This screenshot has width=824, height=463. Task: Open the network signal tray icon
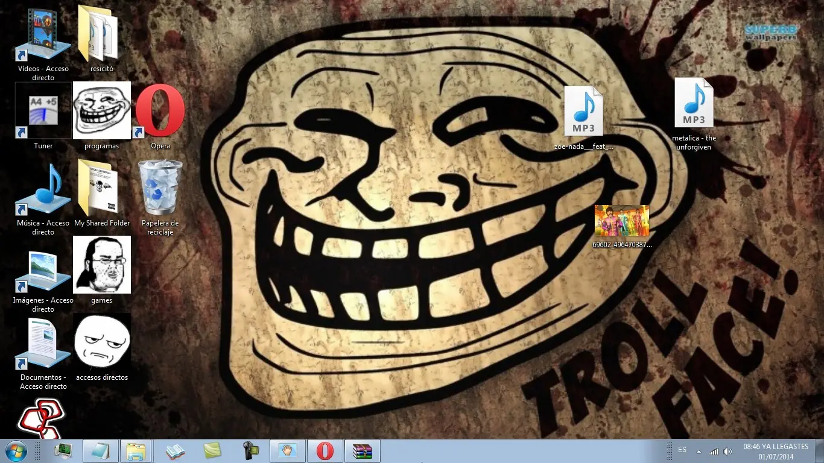click(714, 451)
